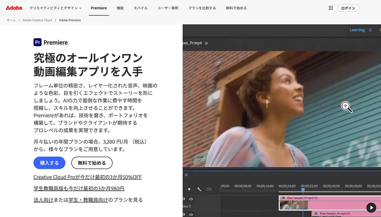Open the ユーザー事例 menu item

coord(168,8)
